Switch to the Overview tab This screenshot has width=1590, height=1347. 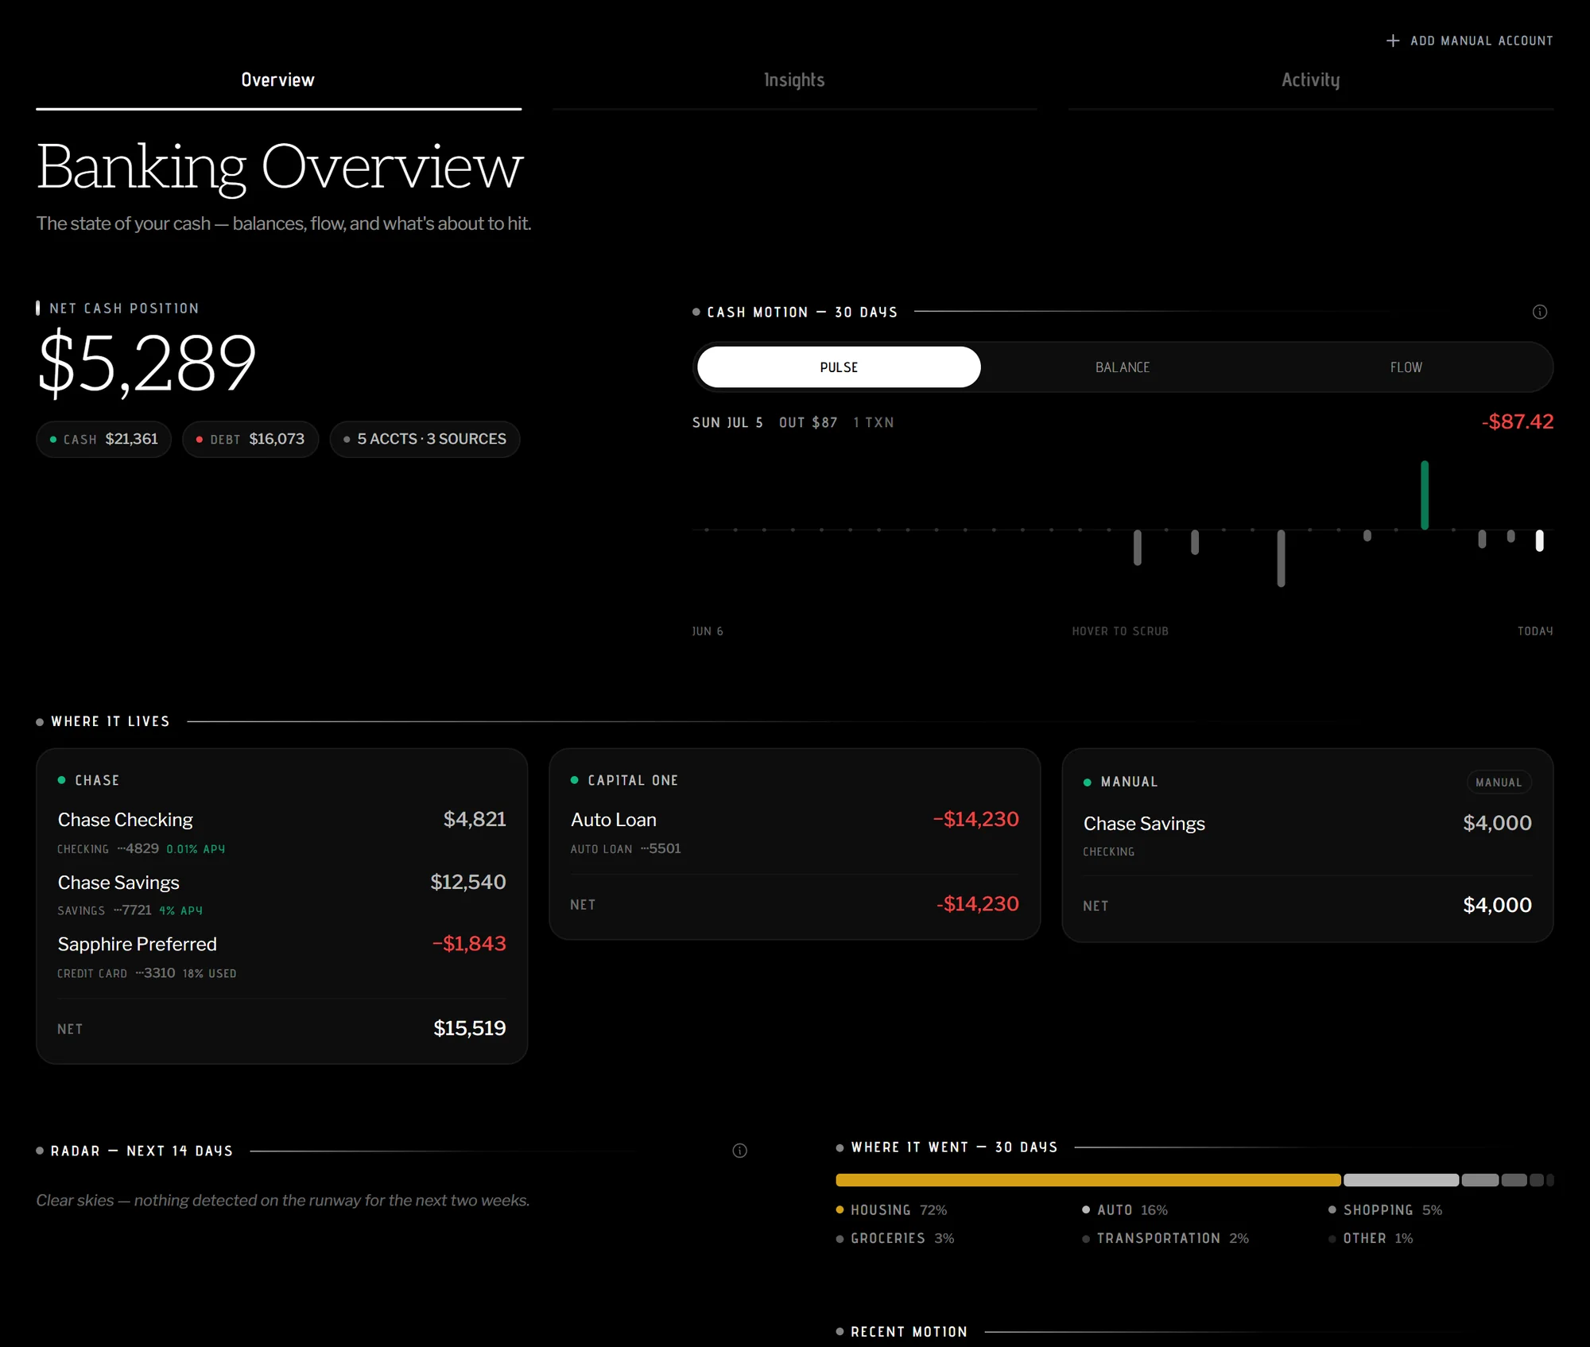pos(278,80)
